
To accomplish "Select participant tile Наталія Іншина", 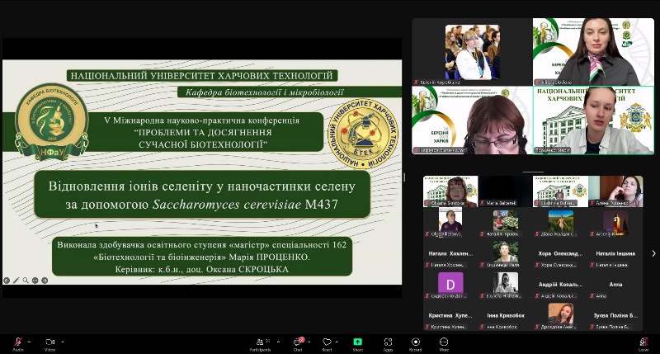I will pyautogui.click(x=615, y=254).
